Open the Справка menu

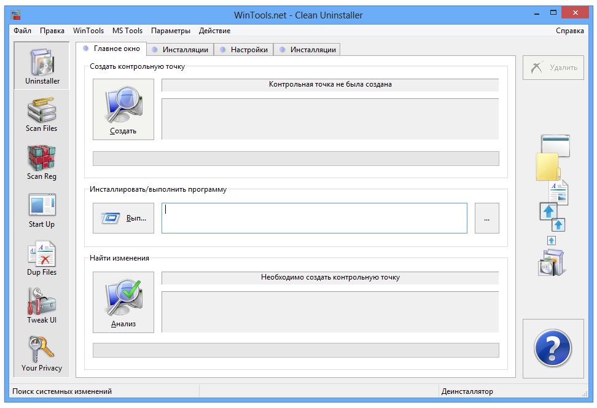click(x=569, y=31)
